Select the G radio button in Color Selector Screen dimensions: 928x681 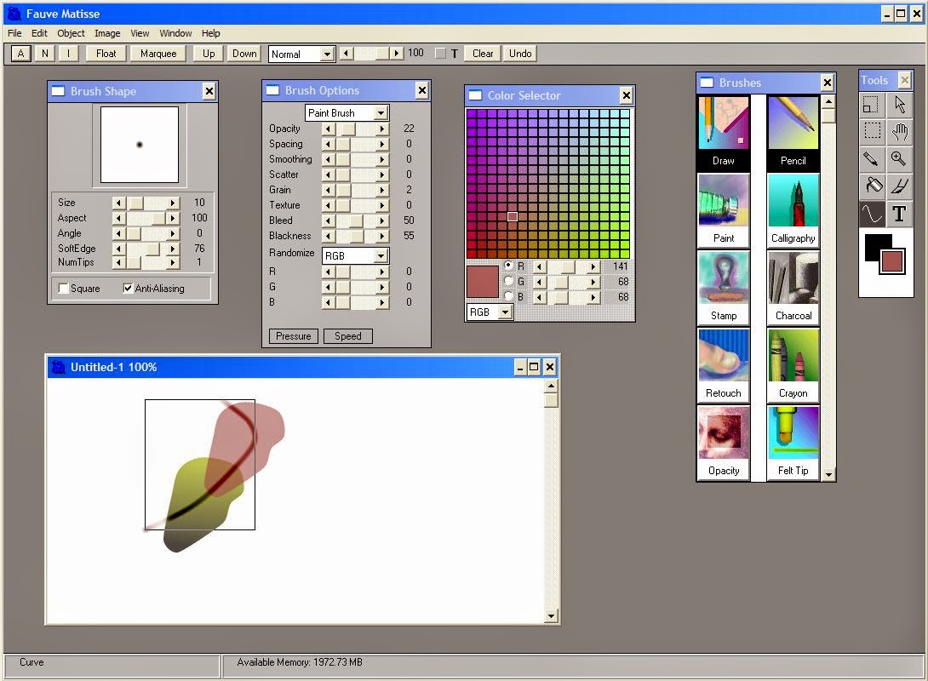click(x=510, y=281)
